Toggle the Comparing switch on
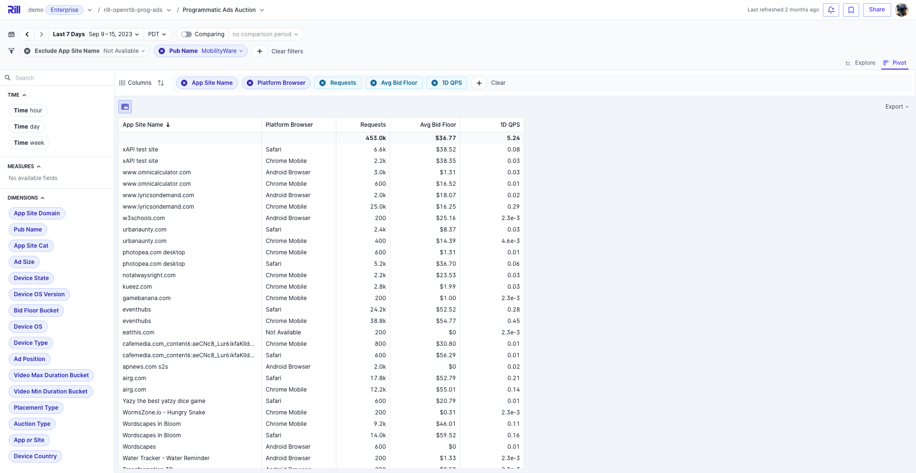The image size is (916, 473). pyautogui.click(x=187, y=34)
